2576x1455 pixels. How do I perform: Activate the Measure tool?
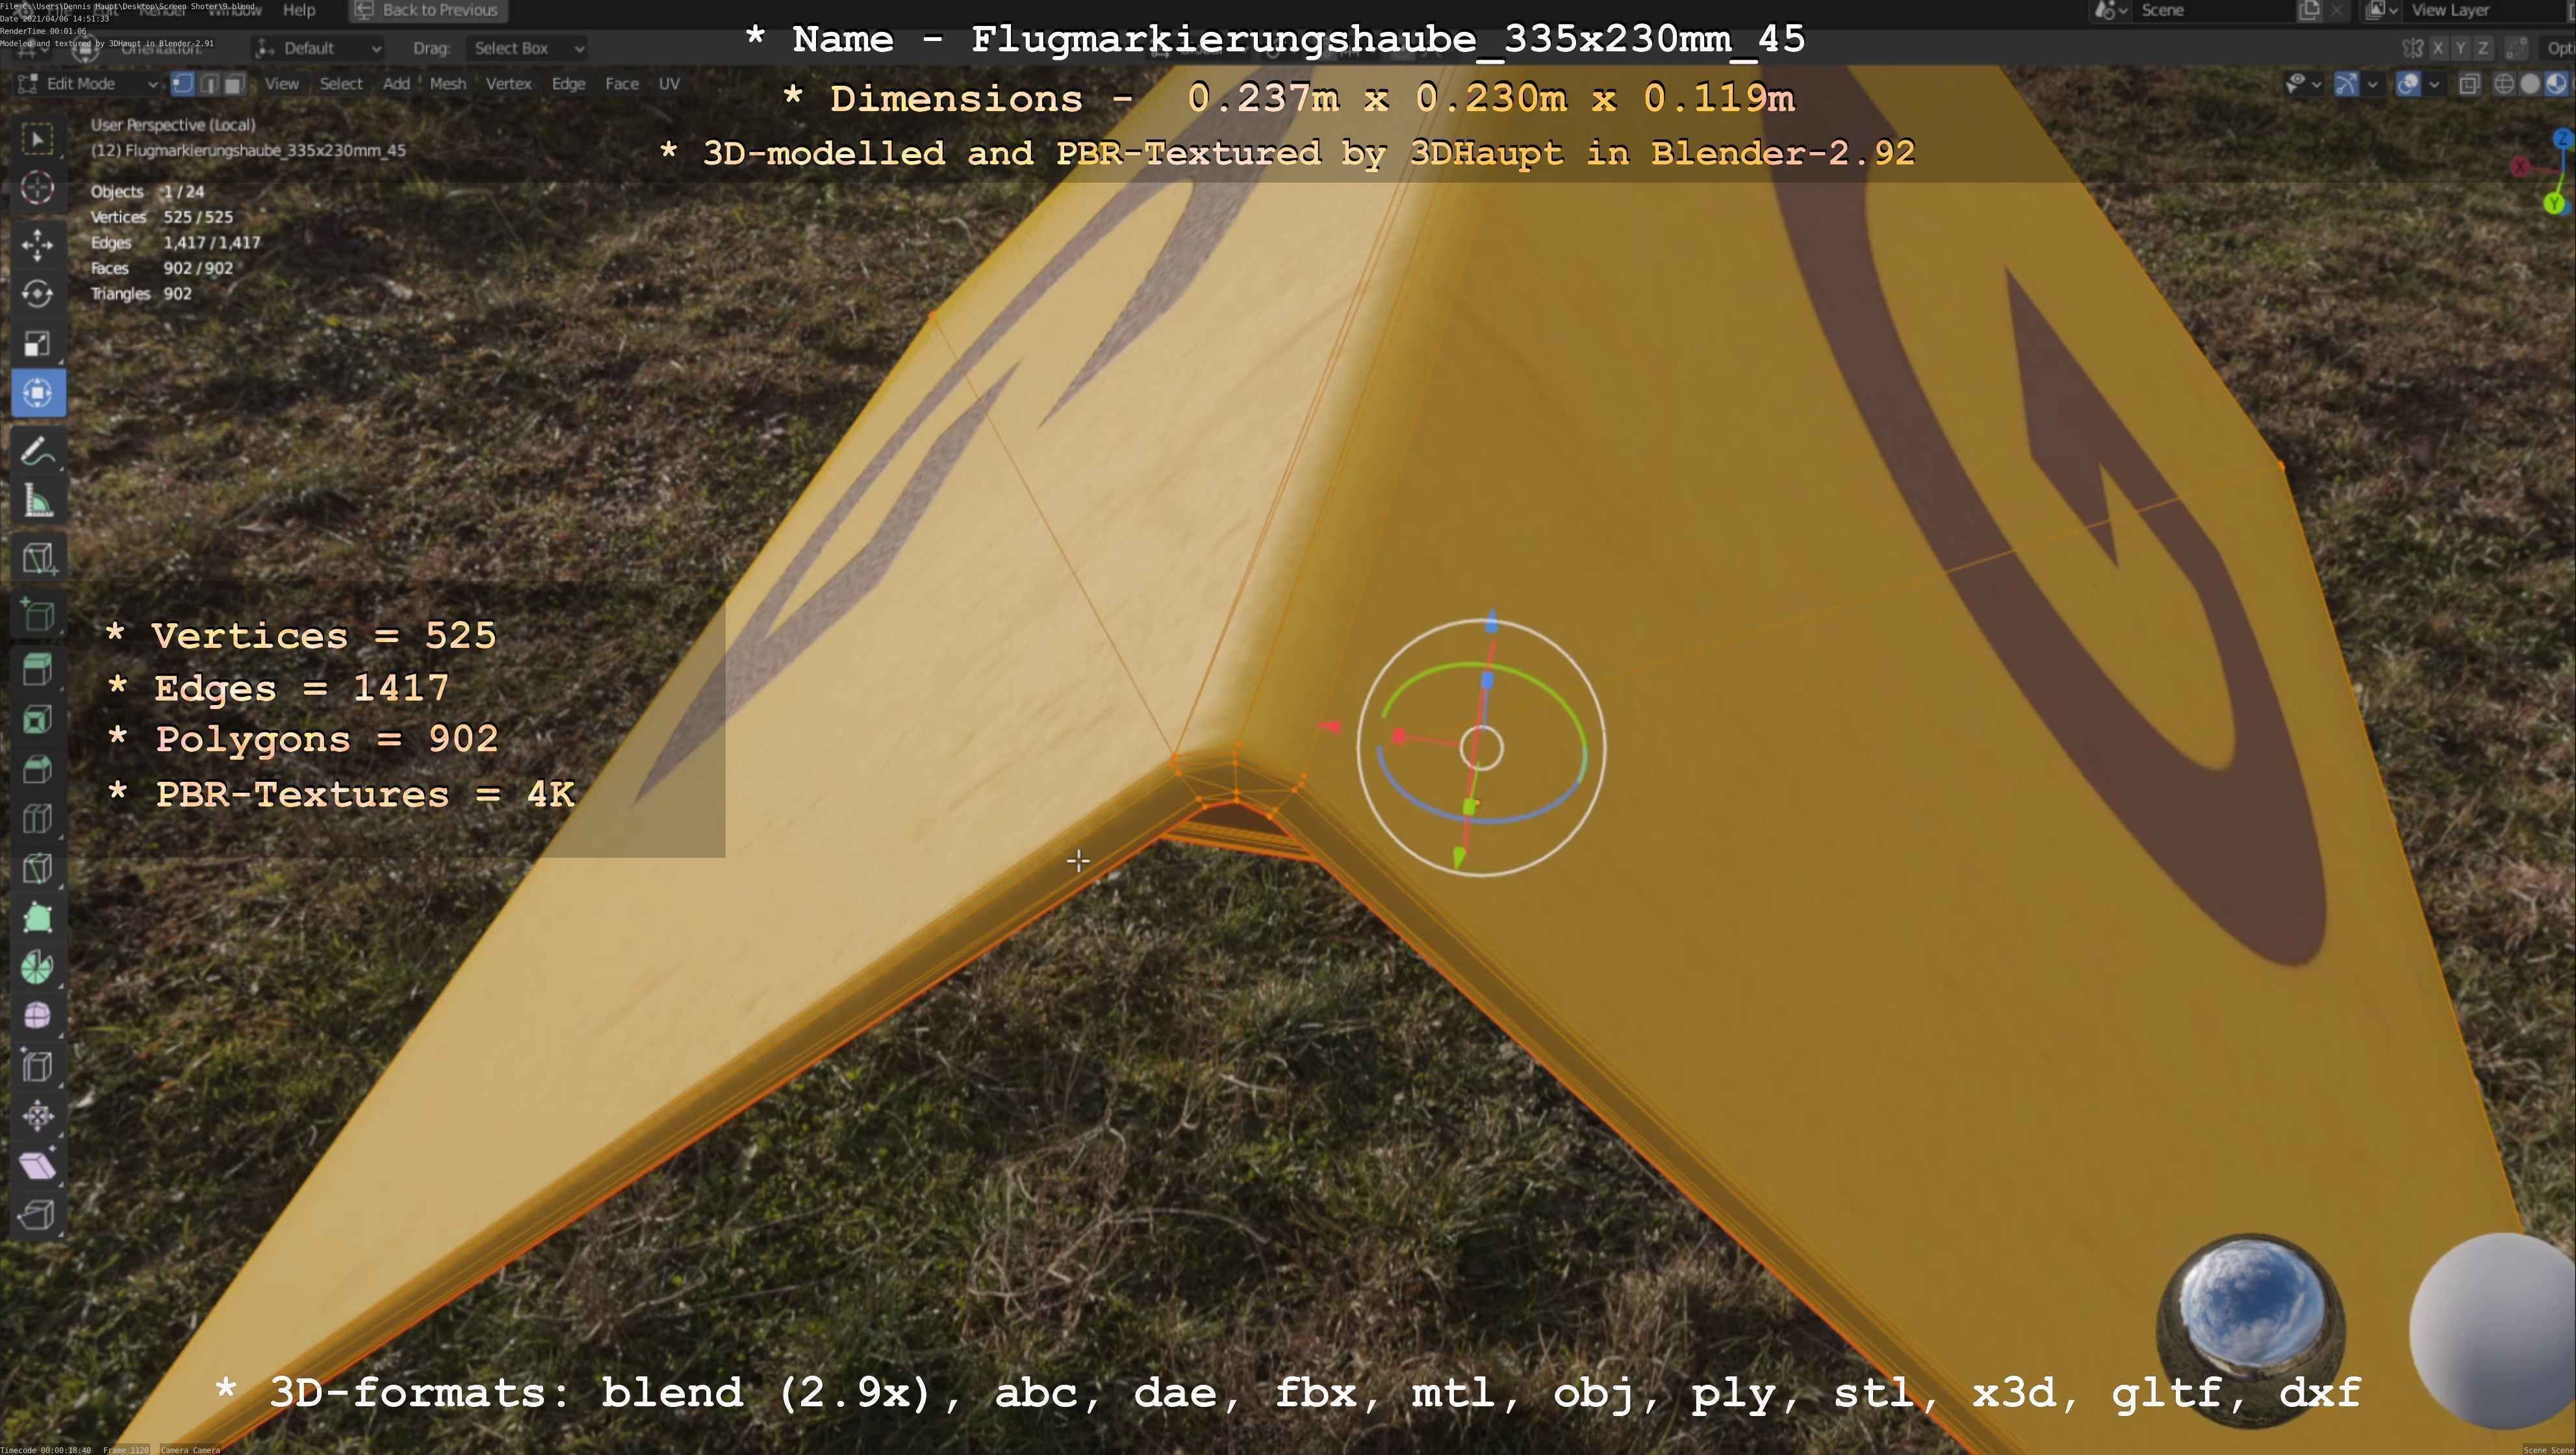pos(37,501)
